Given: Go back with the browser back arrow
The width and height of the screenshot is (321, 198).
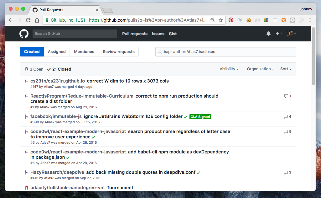Looking at the screenshot, I should click(x=11, y=20).
